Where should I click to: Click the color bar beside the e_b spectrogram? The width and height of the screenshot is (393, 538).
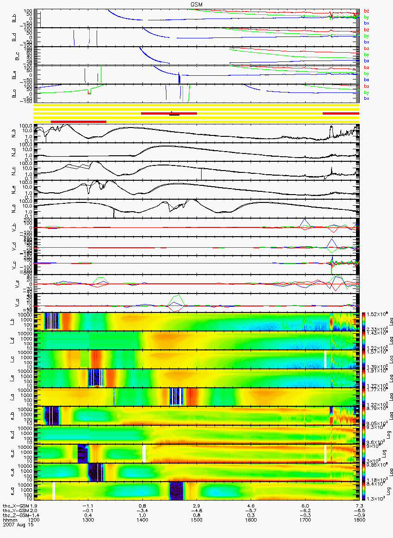click(363, 416)
